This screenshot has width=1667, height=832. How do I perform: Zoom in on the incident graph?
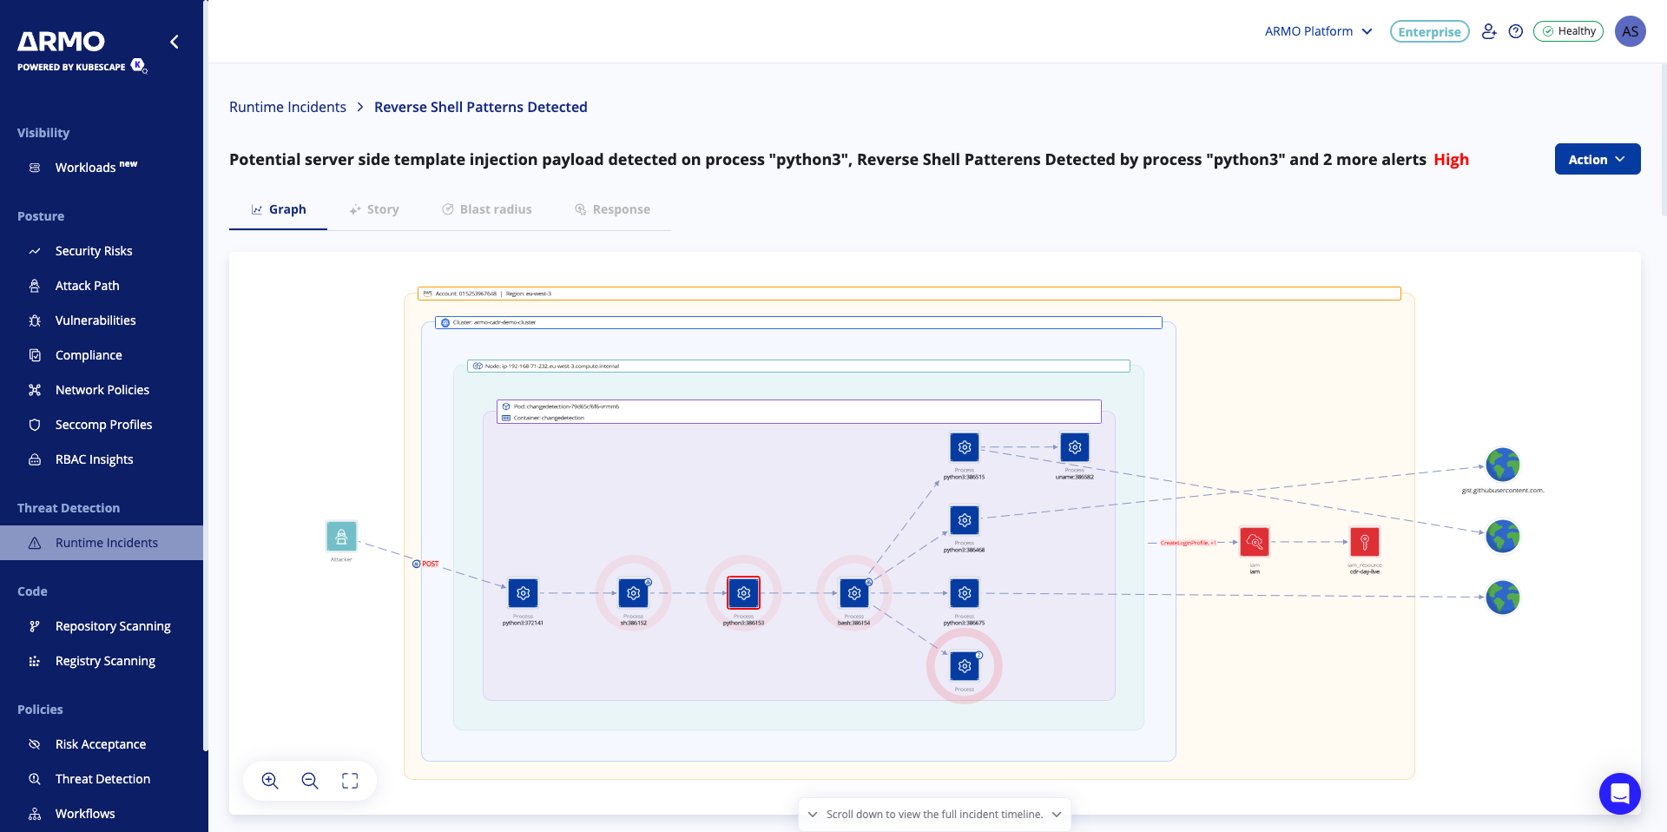[x=270, y=780]
